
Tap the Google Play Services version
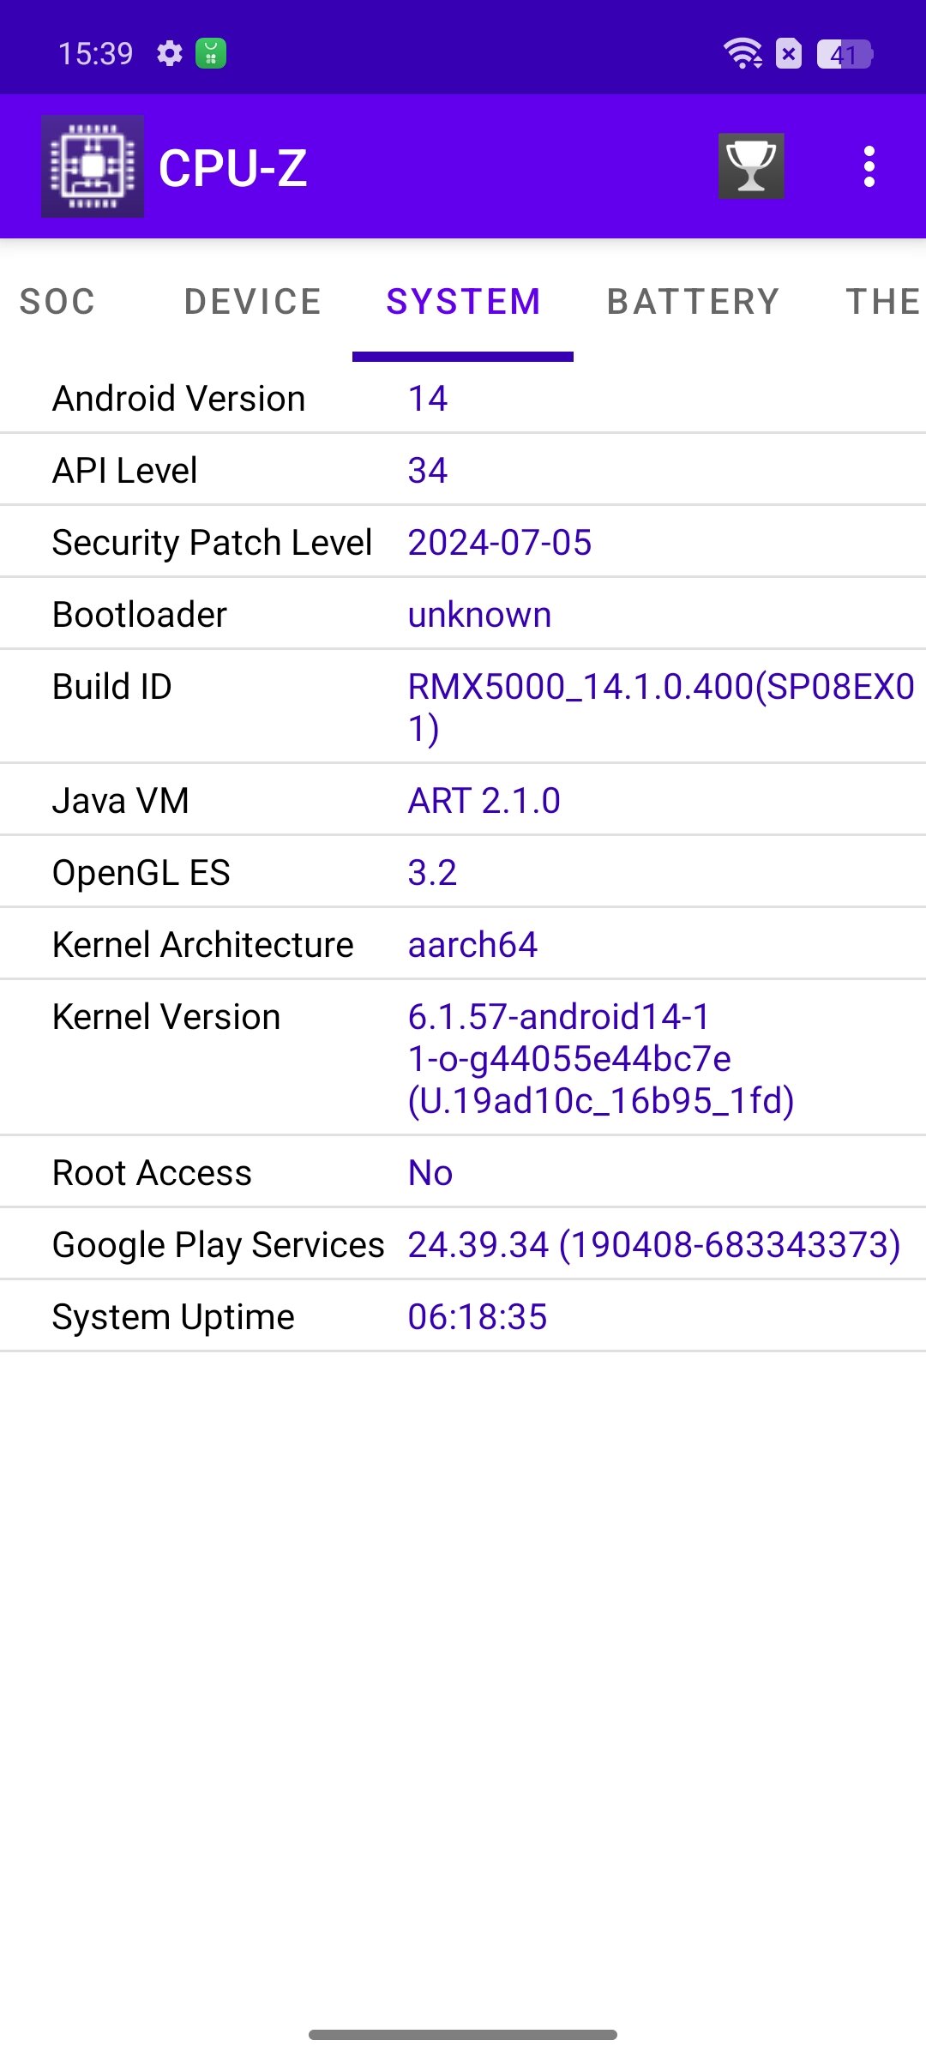[x=654, y=1245]
